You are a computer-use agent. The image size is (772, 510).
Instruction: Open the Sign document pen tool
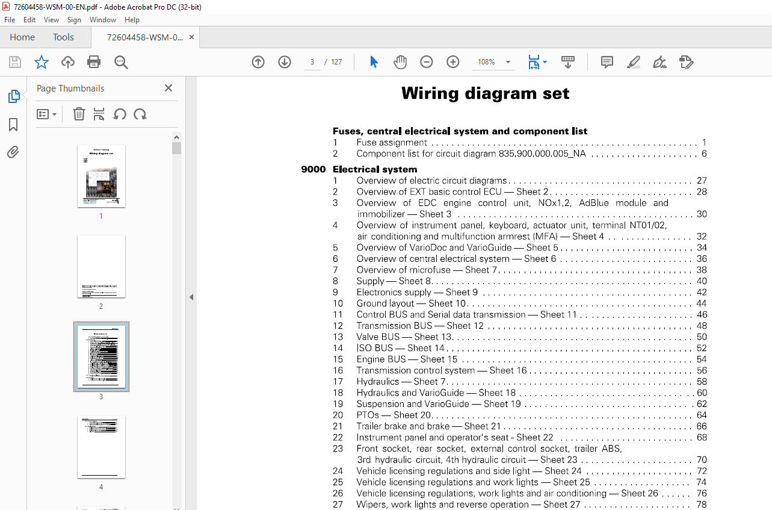point(660,62)
